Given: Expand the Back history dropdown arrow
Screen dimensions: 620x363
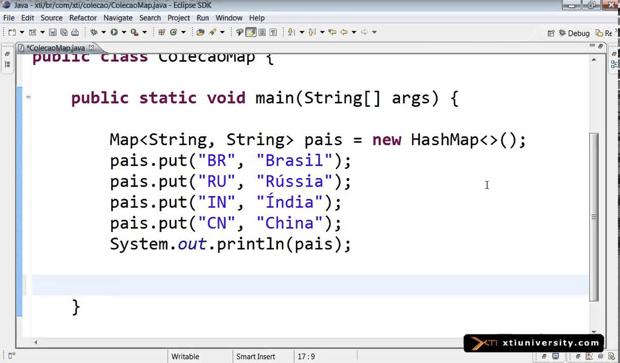Looking at the screenshot, I should click(x=354, y=32).
